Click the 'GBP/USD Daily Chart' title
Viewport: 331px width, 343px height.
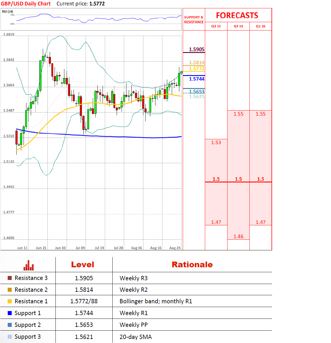(26, 4)
